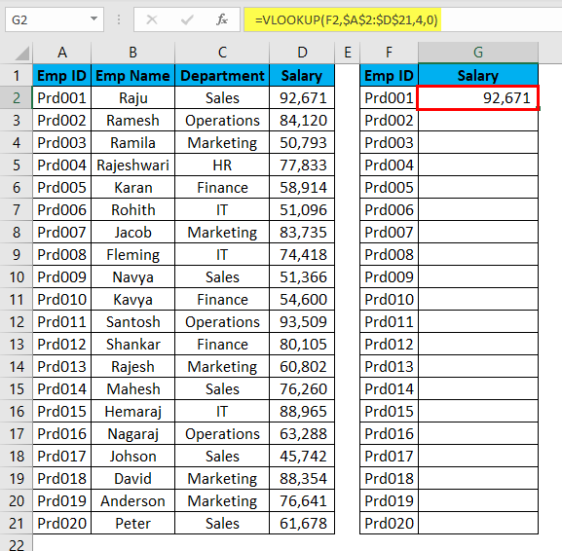Click the Enter checkmark formula bar icon

click(187, 19)
